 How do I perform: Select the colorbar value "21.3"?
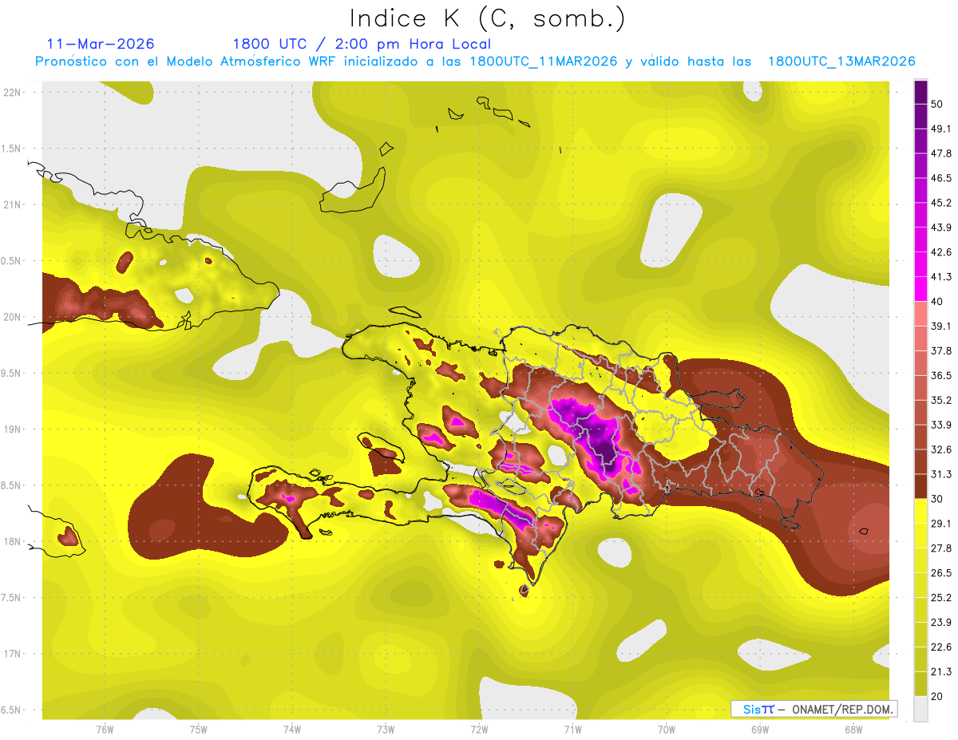941,672
